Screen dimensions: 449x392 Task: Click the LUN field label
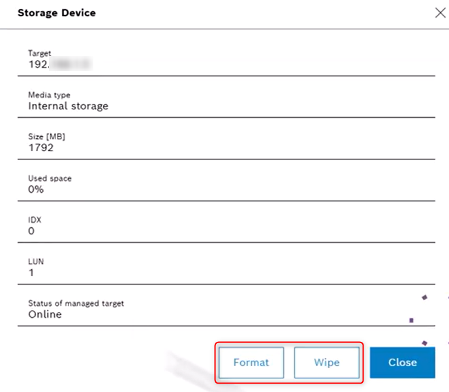(x=35, y=262)
